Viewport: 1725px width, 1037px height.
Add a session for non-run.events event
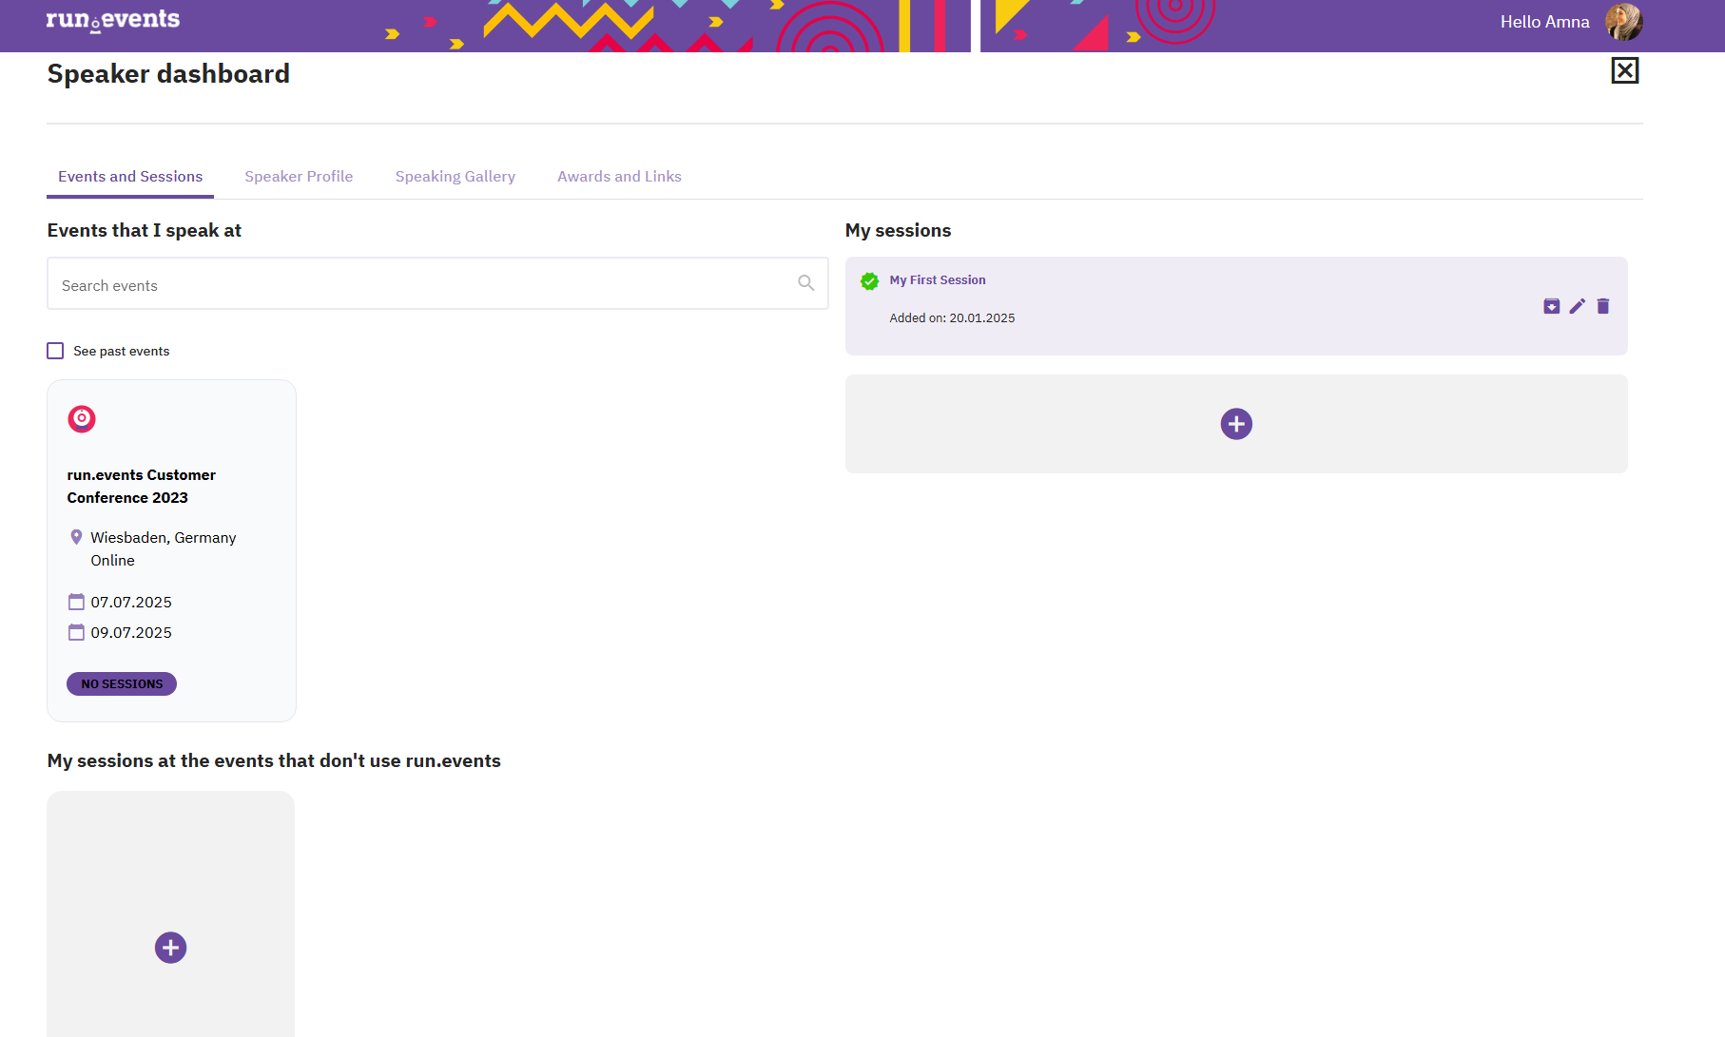(x=170, y=948)
